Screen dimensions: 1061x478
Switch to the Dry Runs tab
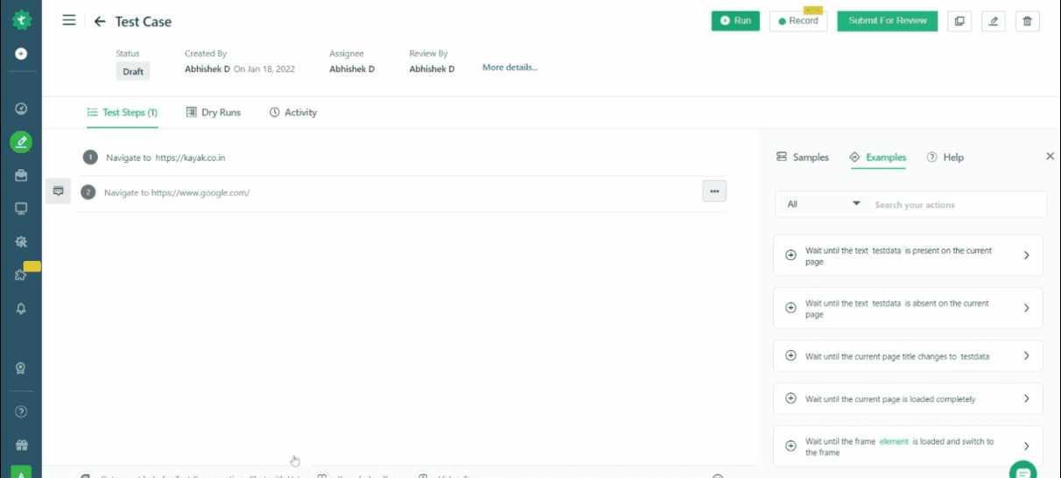pos(214,112)
